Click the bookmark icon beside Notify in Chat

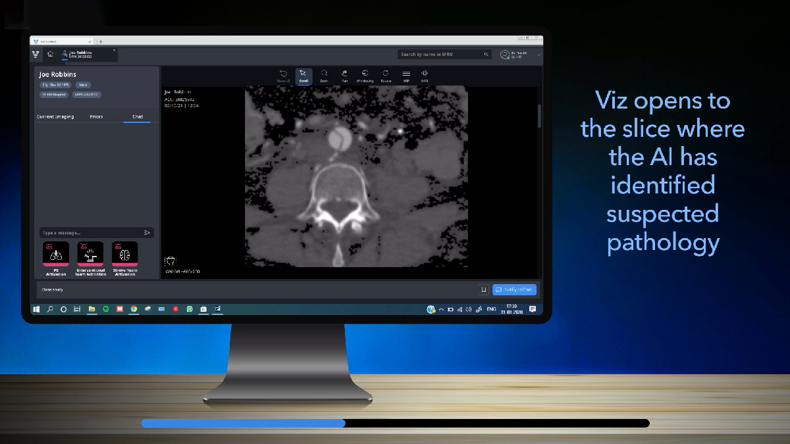point(484,289)
